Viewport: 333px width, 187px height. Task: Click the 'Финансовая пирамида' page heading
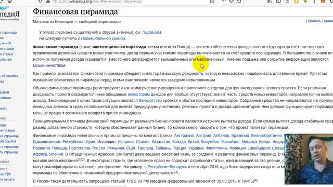pos(75,11)
